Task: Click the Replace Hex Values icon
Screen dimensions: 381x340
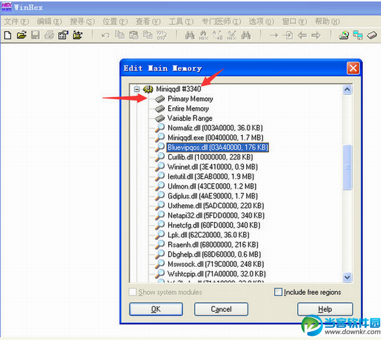Action: (x=232, y=36)
